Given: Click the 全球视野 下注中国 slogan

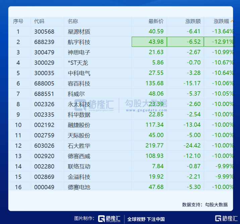Looking at the screenshot, I should click(x=146, y=219).
